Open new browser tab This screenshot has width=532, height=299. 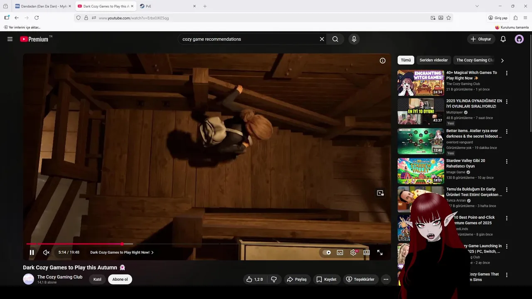point(205,6)
